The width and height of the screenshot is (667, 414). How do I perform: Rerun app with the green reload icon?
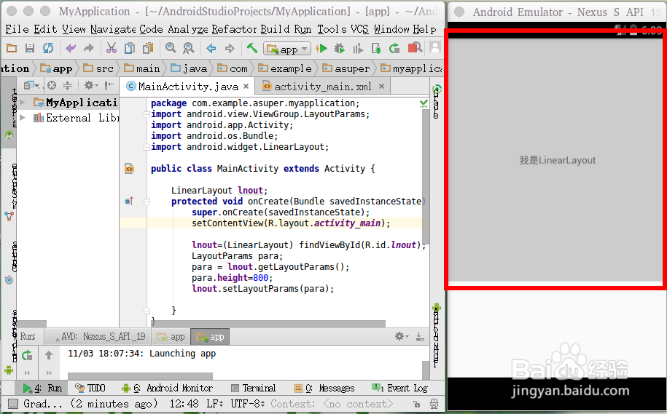[394, 49]
